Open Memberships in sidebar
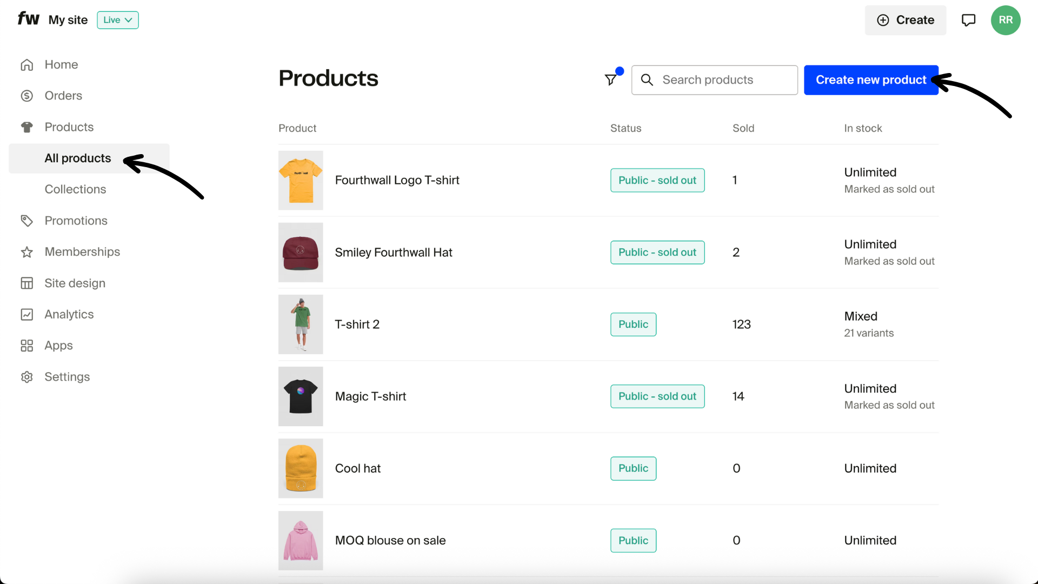The width and height of the screenshot is (1038, 584). (x=82, y=252)
